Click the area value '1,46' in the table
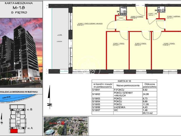The width and height of the screenshot is (181, 136). click(x=145, y=110)
